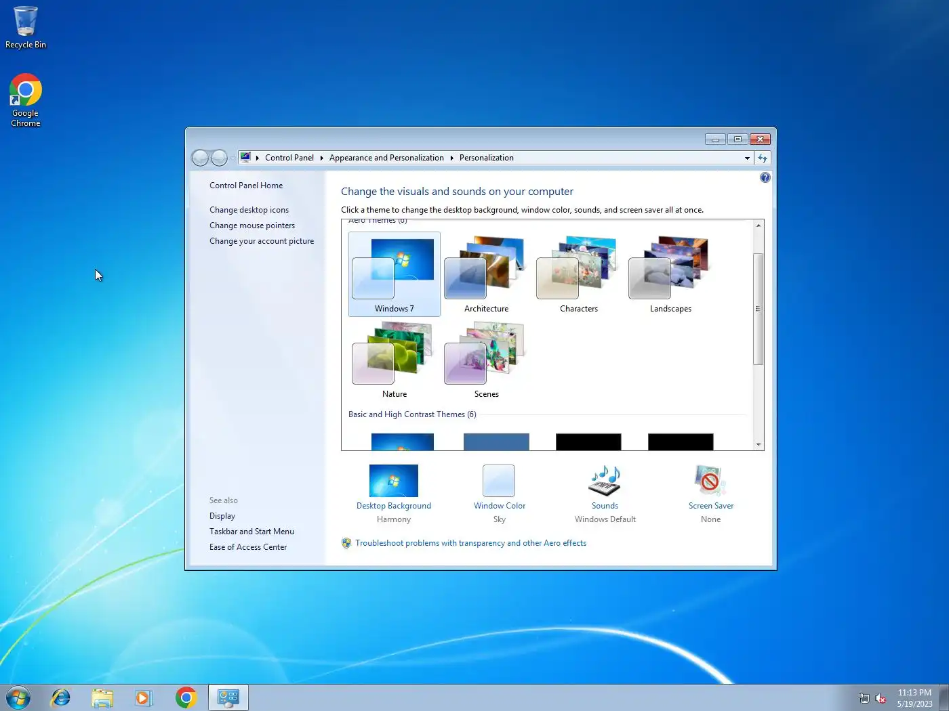Open the Screen Saver icon
The image size is (949, 711).
click(x=710, y=481)
